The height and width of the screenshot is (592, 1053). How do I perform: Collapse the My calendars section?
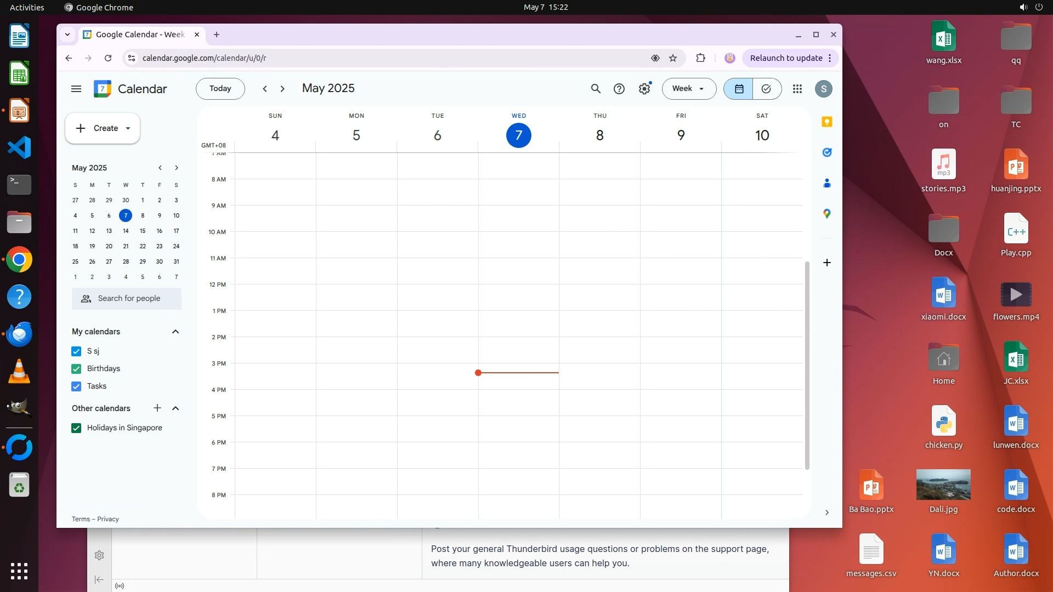coord(175,332)
